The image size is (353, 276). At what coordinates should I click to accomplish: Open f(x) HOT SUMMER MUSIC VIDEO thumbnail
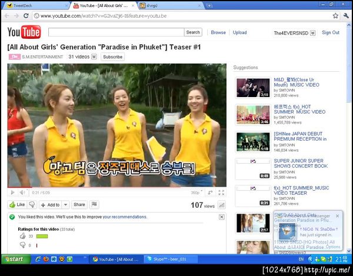pyautogui.click(x=253, y=115)
